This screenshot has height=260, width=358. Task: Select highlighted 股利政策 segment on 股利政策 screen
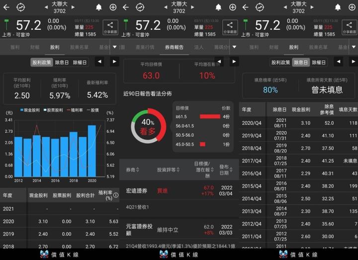tap(42, 62)
